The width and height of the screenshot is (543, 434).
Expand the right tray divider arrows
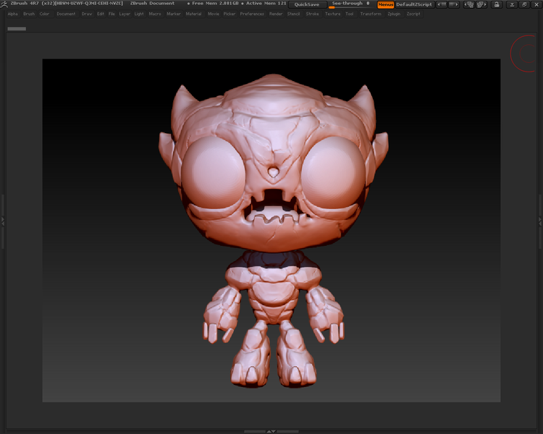(x=540, y=221)
